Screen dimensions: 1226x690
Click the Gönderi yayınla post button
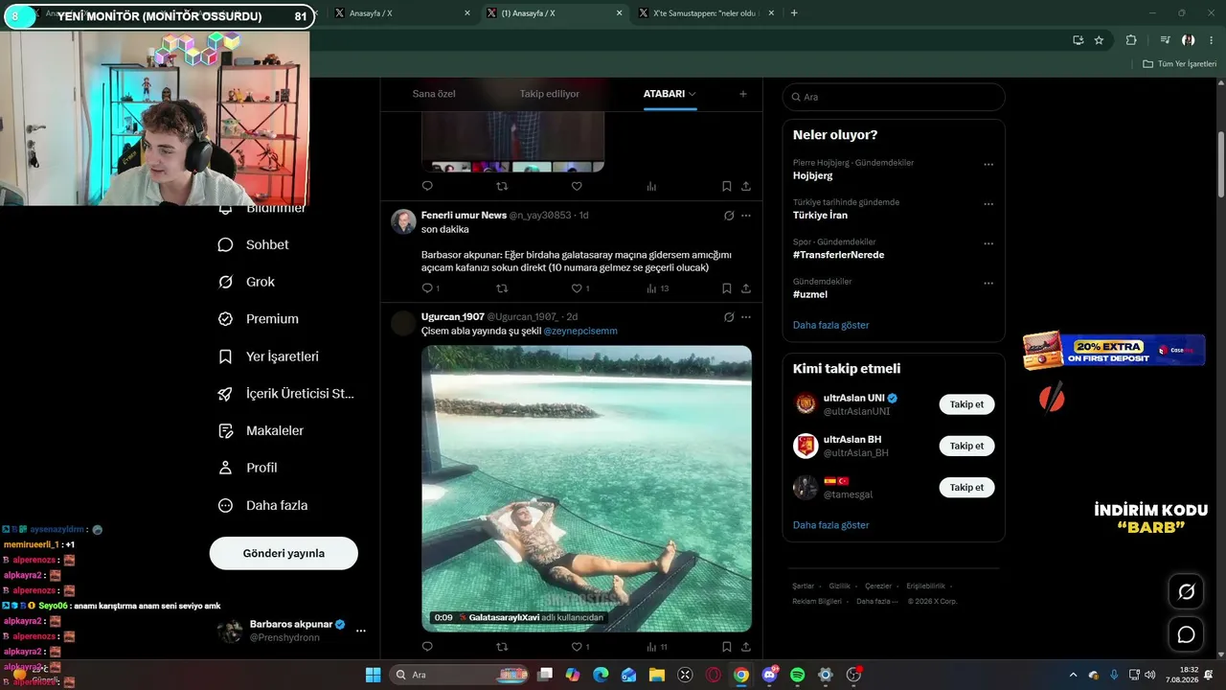coord(284,553)
